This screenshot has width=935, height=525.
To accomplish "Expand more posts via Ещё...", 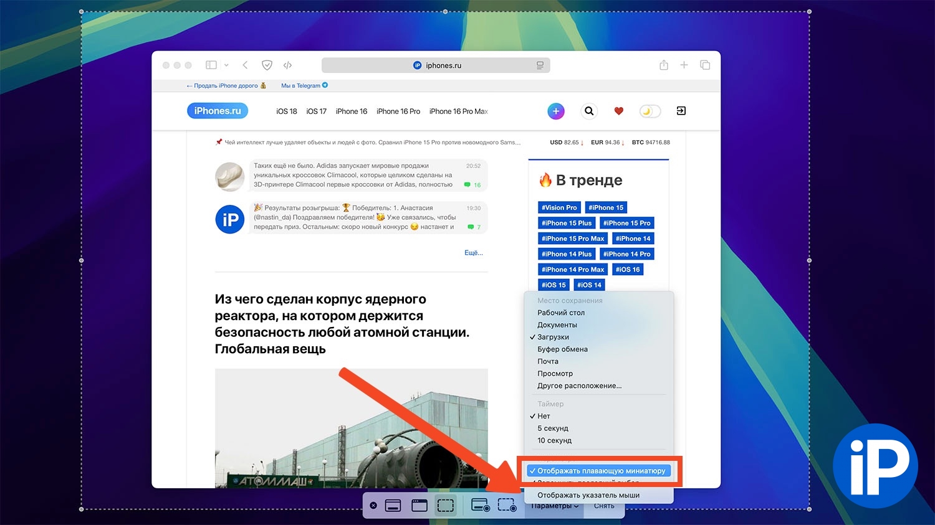I will [x=473, y=253].
